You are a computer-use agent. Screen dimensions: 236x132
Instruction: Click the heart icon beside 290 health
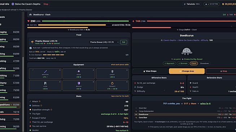(29, 21)
